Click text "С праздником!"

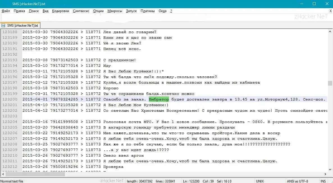pyautogui.click(x=120, y=60)
